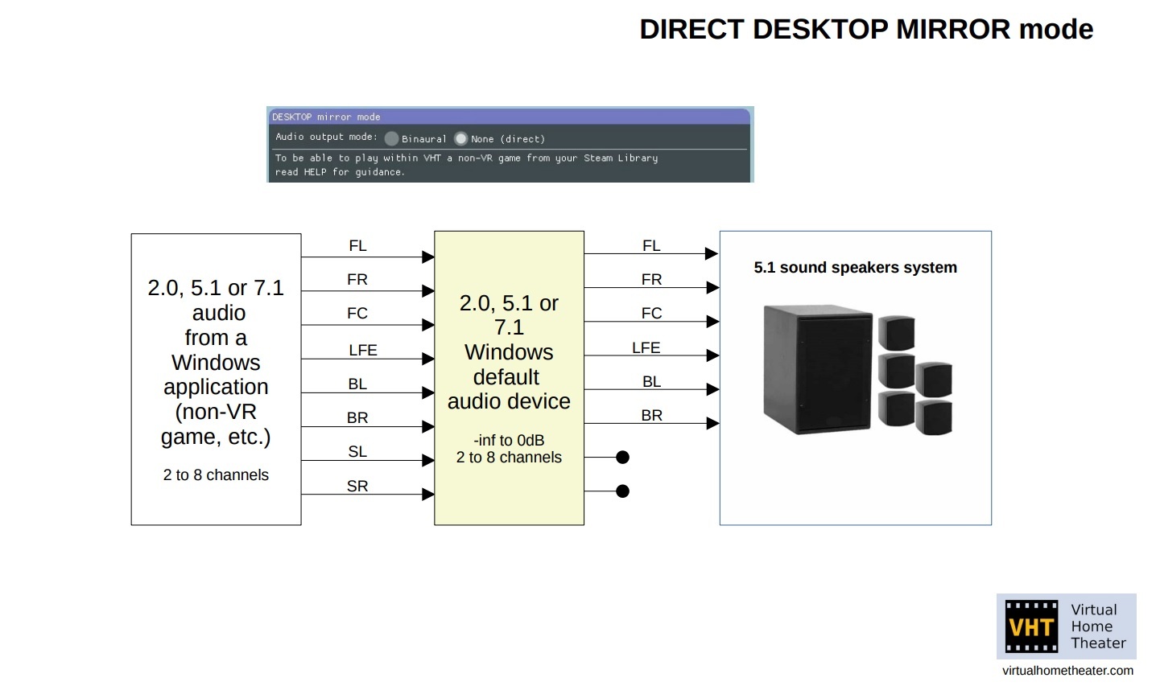Click the Windows application audio source box
The width and height of the screenshot is (1156, 690).
[216, 380]
